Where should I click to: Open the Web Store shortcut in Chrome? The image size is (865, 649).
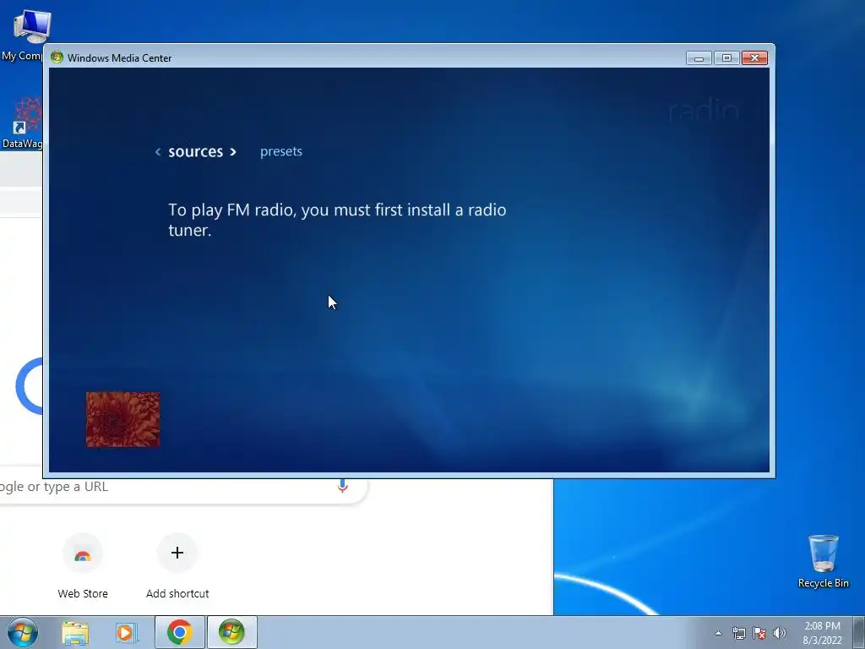tap(83, 566)
